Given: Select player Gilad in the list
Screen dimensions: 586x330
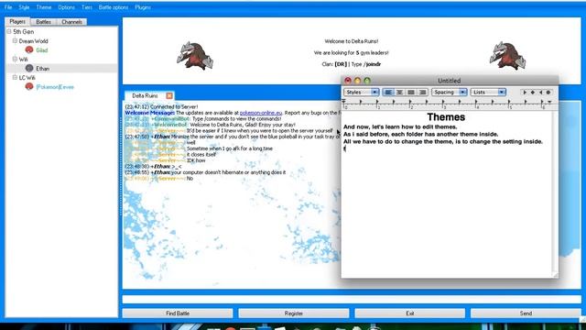Looking at the screenshot, I should 42,50.
